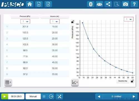Open the share menu icon
This screenshot has height=101, width=139.
tap(108, 4)
